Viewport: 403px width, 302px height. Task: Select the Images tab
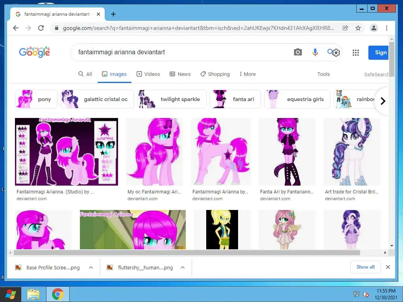tap(115, 74)
